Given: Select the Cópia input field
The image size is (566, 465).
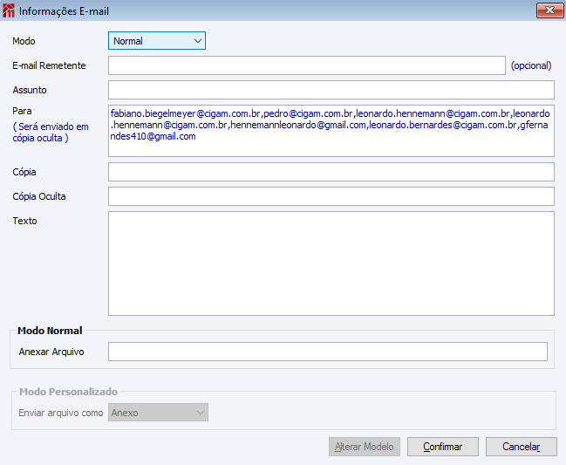Looking at the screenshot, I should point(331,172).
